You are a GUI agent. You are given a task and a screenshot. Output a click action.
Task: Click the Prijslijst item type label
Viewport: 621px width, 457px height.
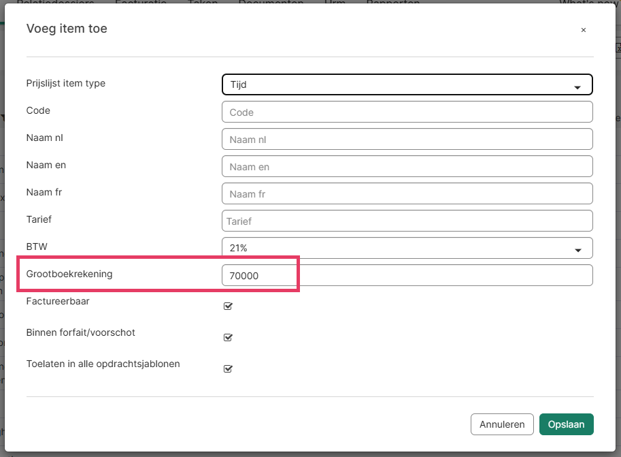(66, 83)
